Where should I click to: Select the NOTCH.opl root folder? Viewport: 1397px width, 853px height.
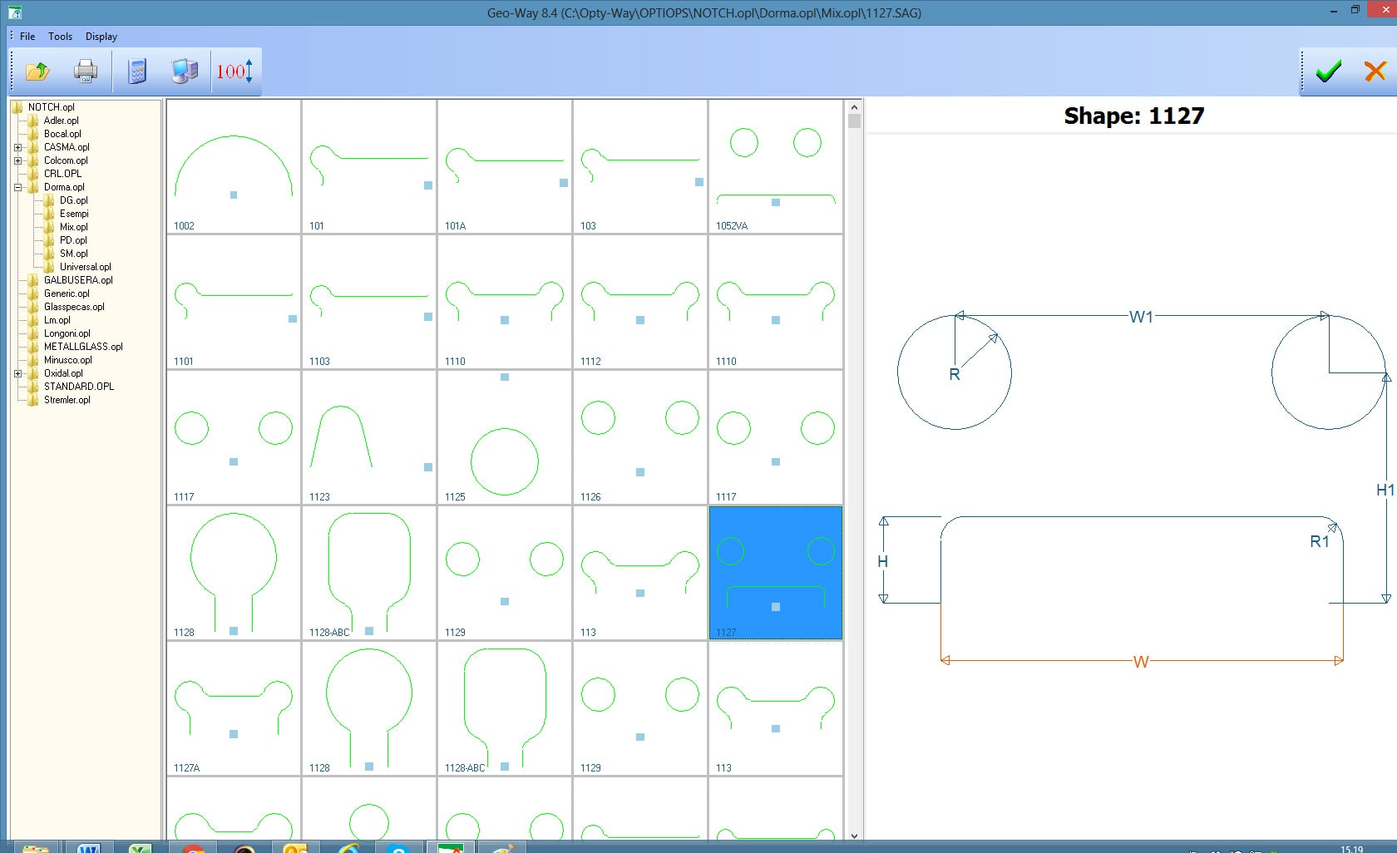click(51, 107)
